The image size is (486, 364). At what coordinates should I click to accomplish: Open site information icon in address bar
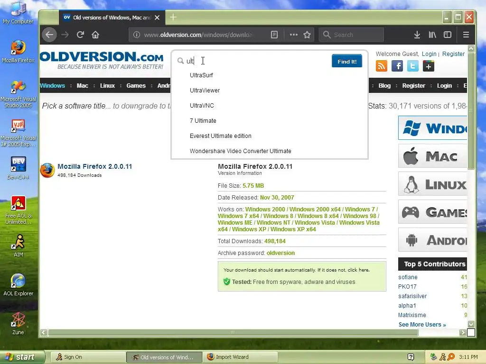click(x=136, y=35)
